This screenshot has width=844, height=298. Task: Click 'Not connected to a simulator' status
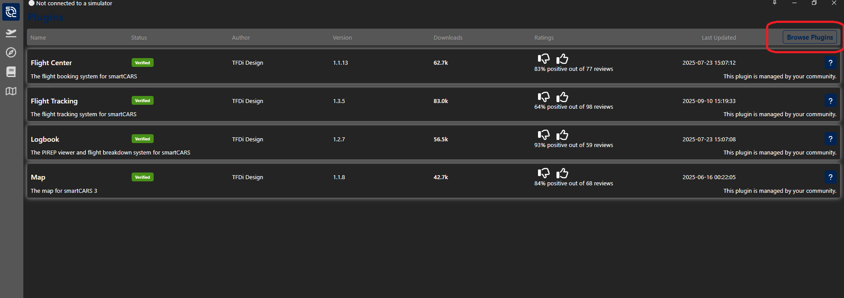point(74,3)
